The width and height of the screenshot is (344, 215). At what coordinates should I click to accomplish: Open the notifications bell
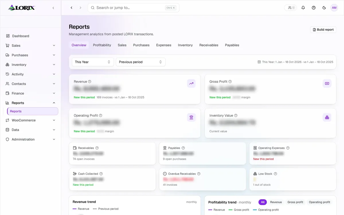click(x=303, y=8)
